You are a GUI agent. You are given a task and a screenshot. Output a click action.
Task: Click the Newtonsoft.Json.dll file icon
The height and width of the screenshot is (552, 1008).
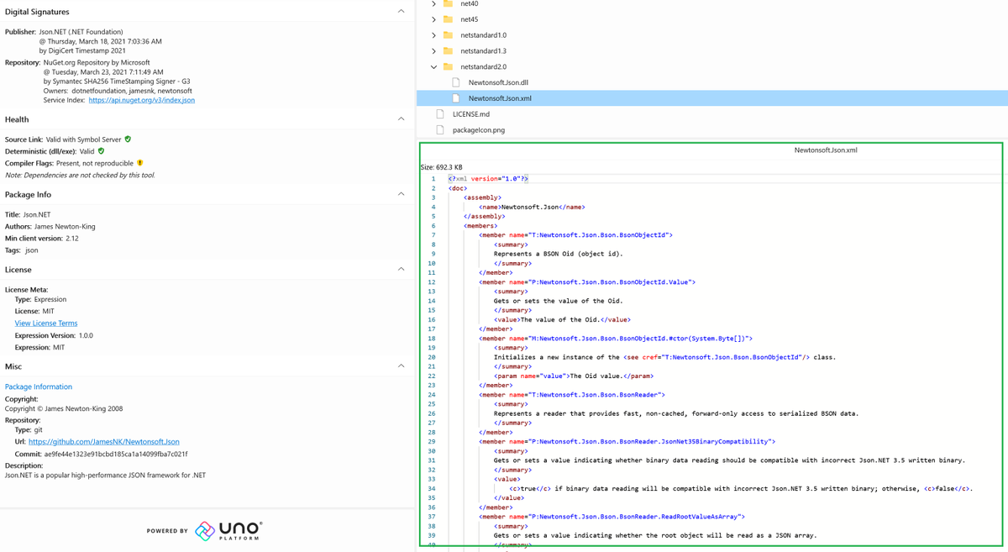456,82
